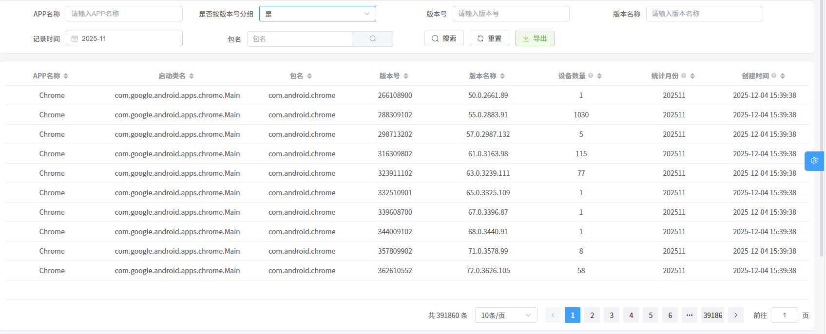Click the 共 391860 条 total count text
This screenshot has width=826, height=334.
(x=448, y=315)
